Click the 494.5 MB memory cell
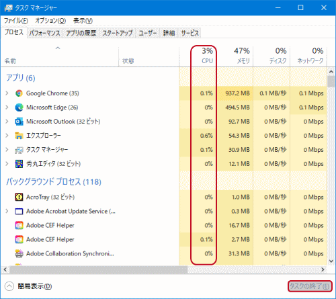This screenshot has height=299, width=336. pyautogui.click(x=235, y=108)
